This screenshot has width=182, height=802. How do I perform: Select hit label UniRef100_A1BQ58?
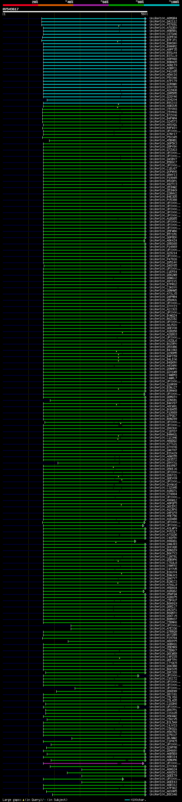tap(163, 331)
